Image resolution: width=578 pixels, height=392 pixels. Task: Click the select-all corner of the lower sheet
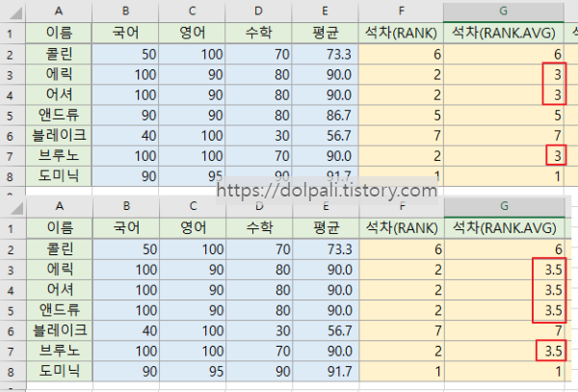(13, 207)
